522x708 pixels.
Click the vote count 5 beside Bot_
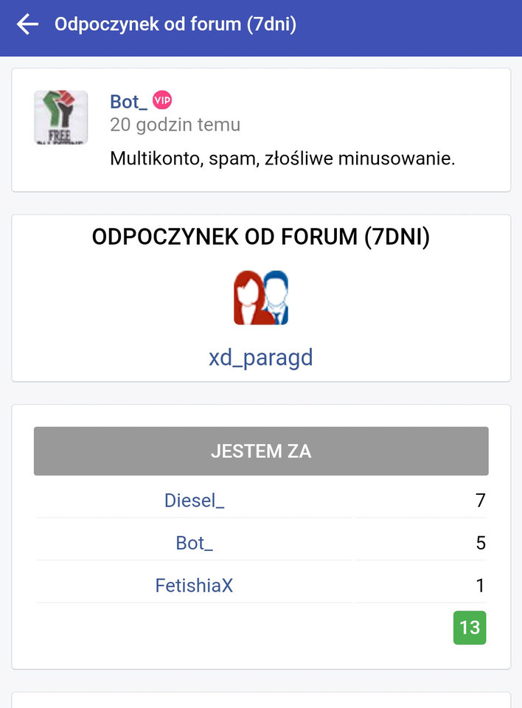tap(481, 543)
